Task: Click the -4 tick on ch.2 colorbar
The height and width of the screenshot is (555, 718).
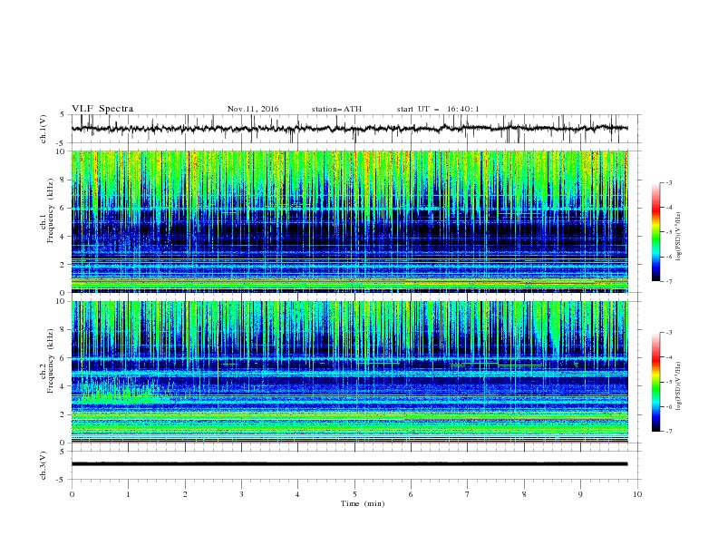Action: [668, 357]
